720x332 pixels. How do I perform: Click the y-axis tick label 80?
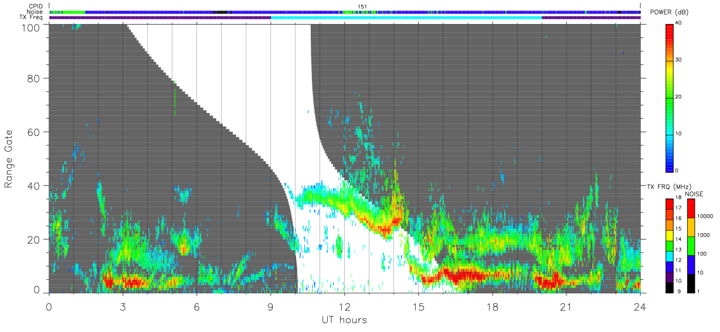coord(34,78)
